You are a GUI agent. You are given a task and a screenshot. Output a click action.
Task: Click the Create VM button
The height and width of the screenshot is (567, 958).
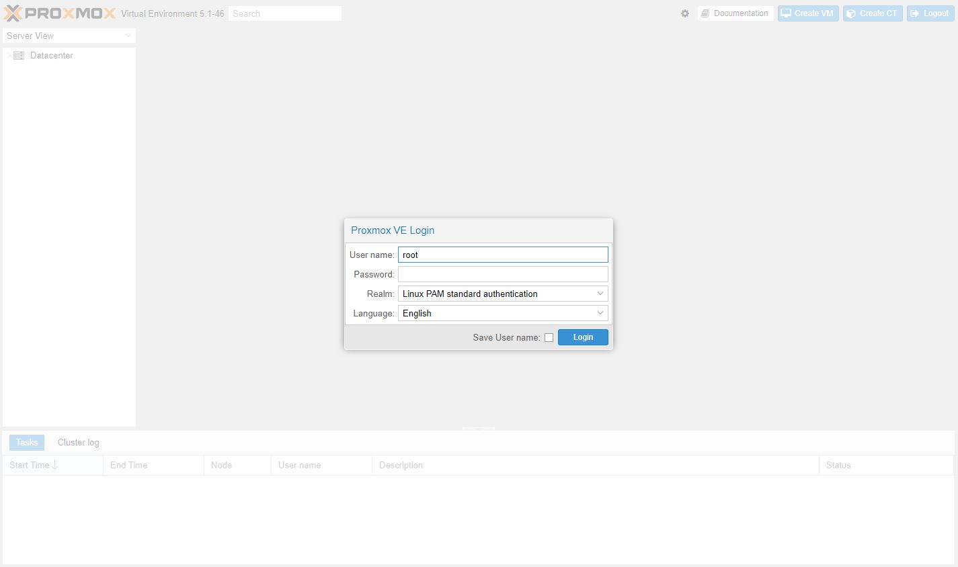(x=808, y=13)
